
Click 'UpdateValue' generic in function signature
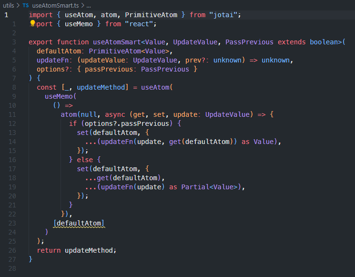[195, 42]
